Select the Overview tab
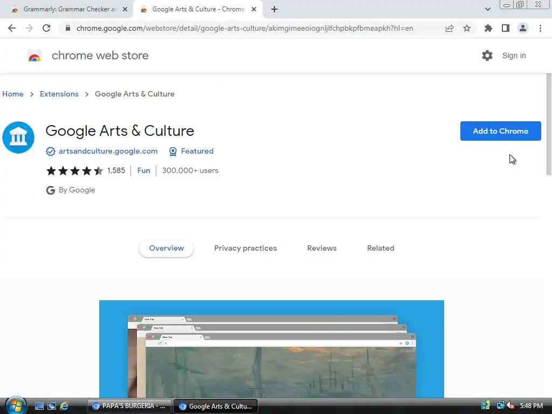552x414 pixels. [x=166, y=248]
